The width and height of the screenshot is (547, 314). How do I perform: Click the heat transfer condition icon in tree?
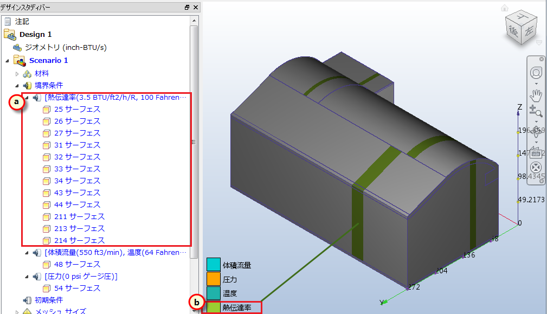coord(37,98)
